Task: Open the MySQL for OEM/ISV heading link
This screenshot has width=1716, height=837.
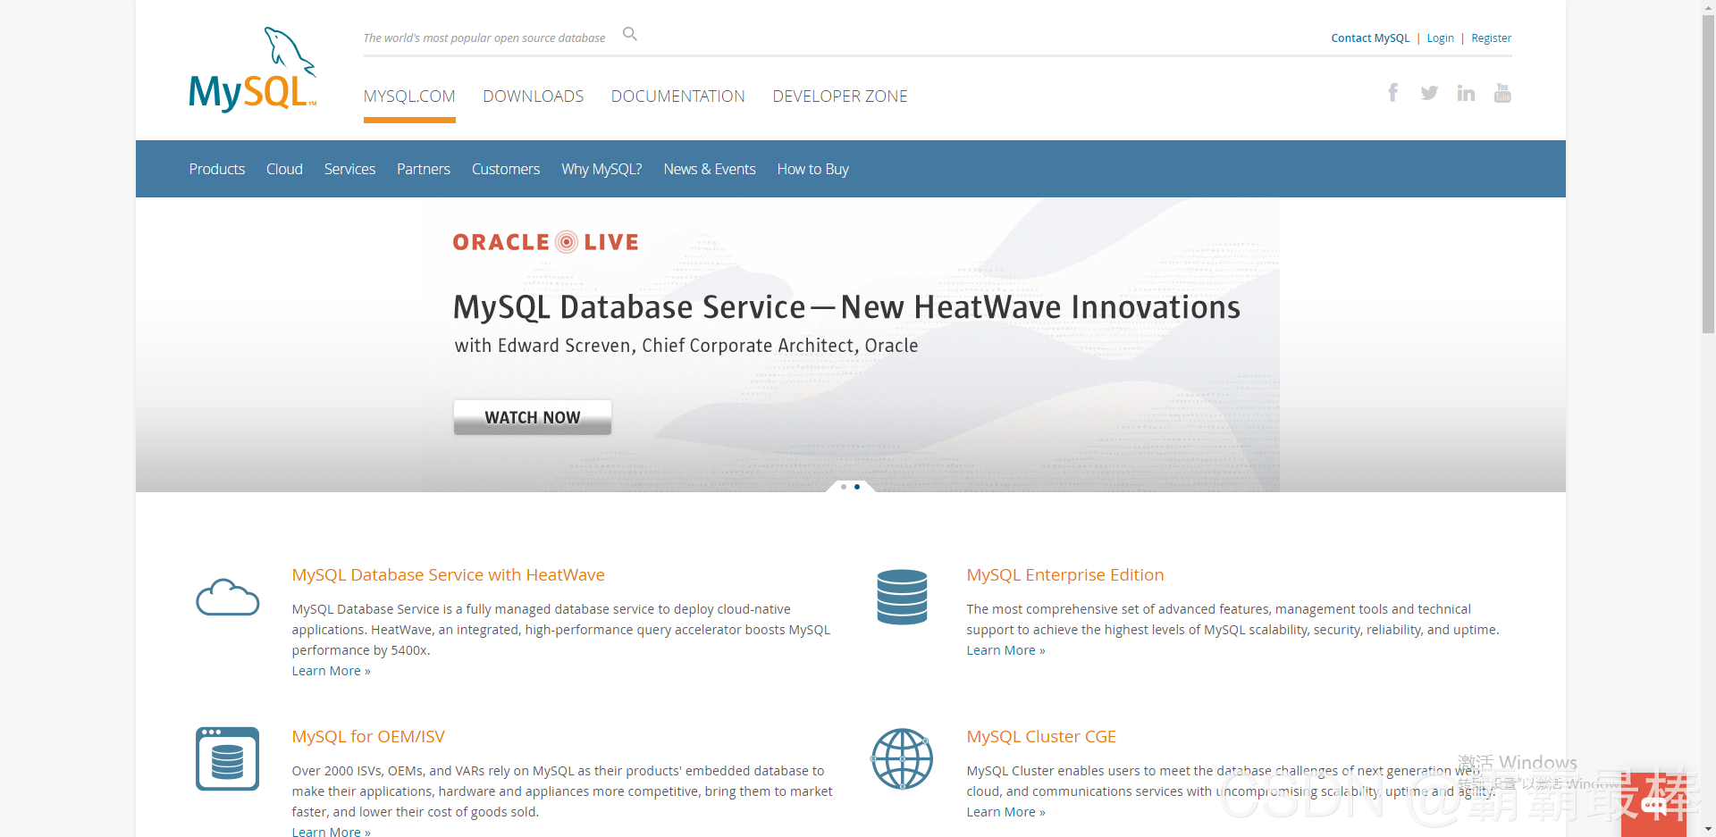Action: (x=368, y=737)
